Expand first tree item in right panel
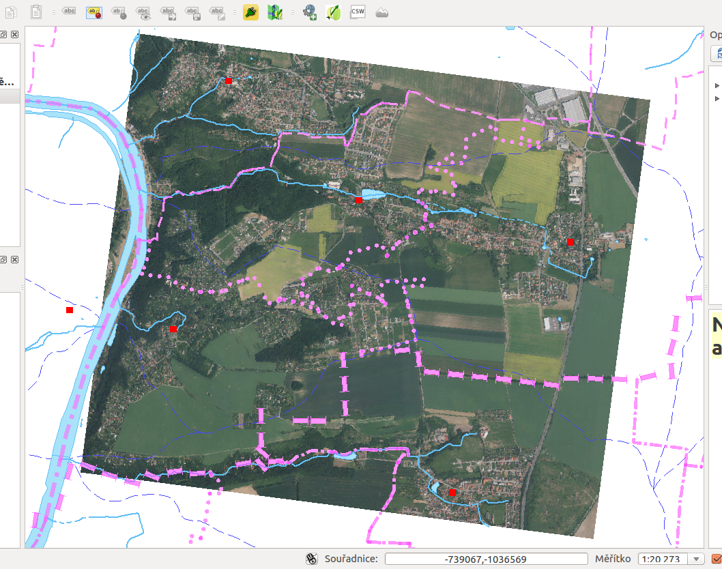Image resolution: width=722 pixels, height=569 pixels. click(717, 86)
